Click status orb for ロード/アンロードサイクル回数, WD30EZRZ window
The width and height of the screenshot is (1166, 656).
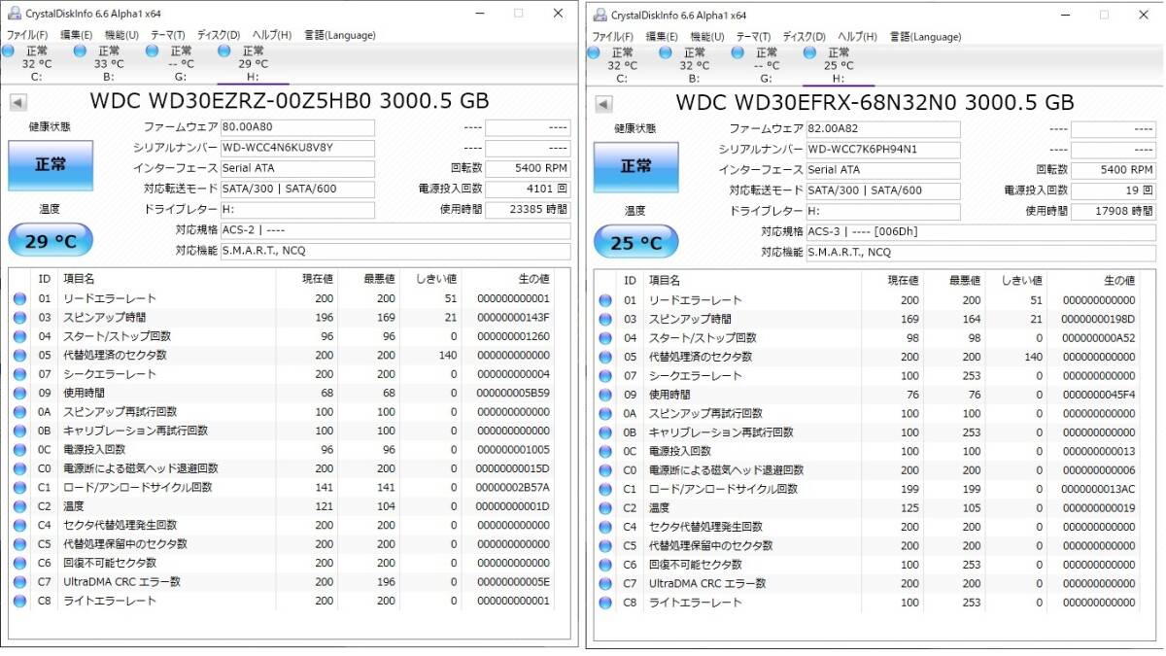point(19,488)
